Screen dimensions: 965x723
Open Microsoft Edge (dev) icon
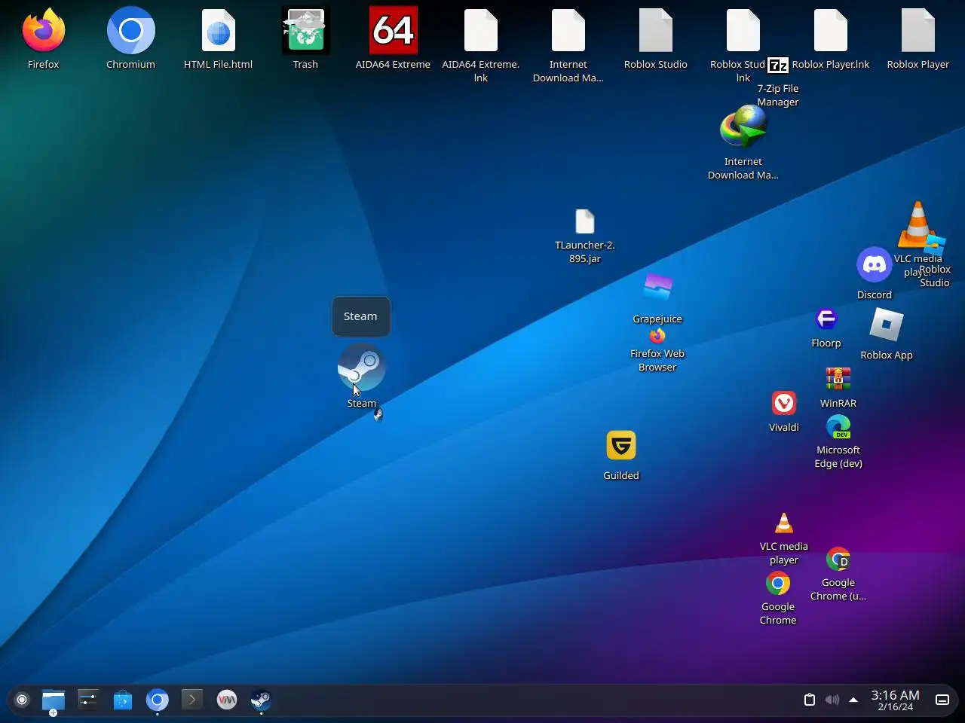pyautogui.click(x=838, y=426)
